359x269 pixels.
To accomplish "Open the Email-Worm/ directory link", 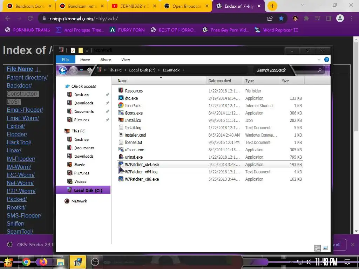I will pos(23,118).
